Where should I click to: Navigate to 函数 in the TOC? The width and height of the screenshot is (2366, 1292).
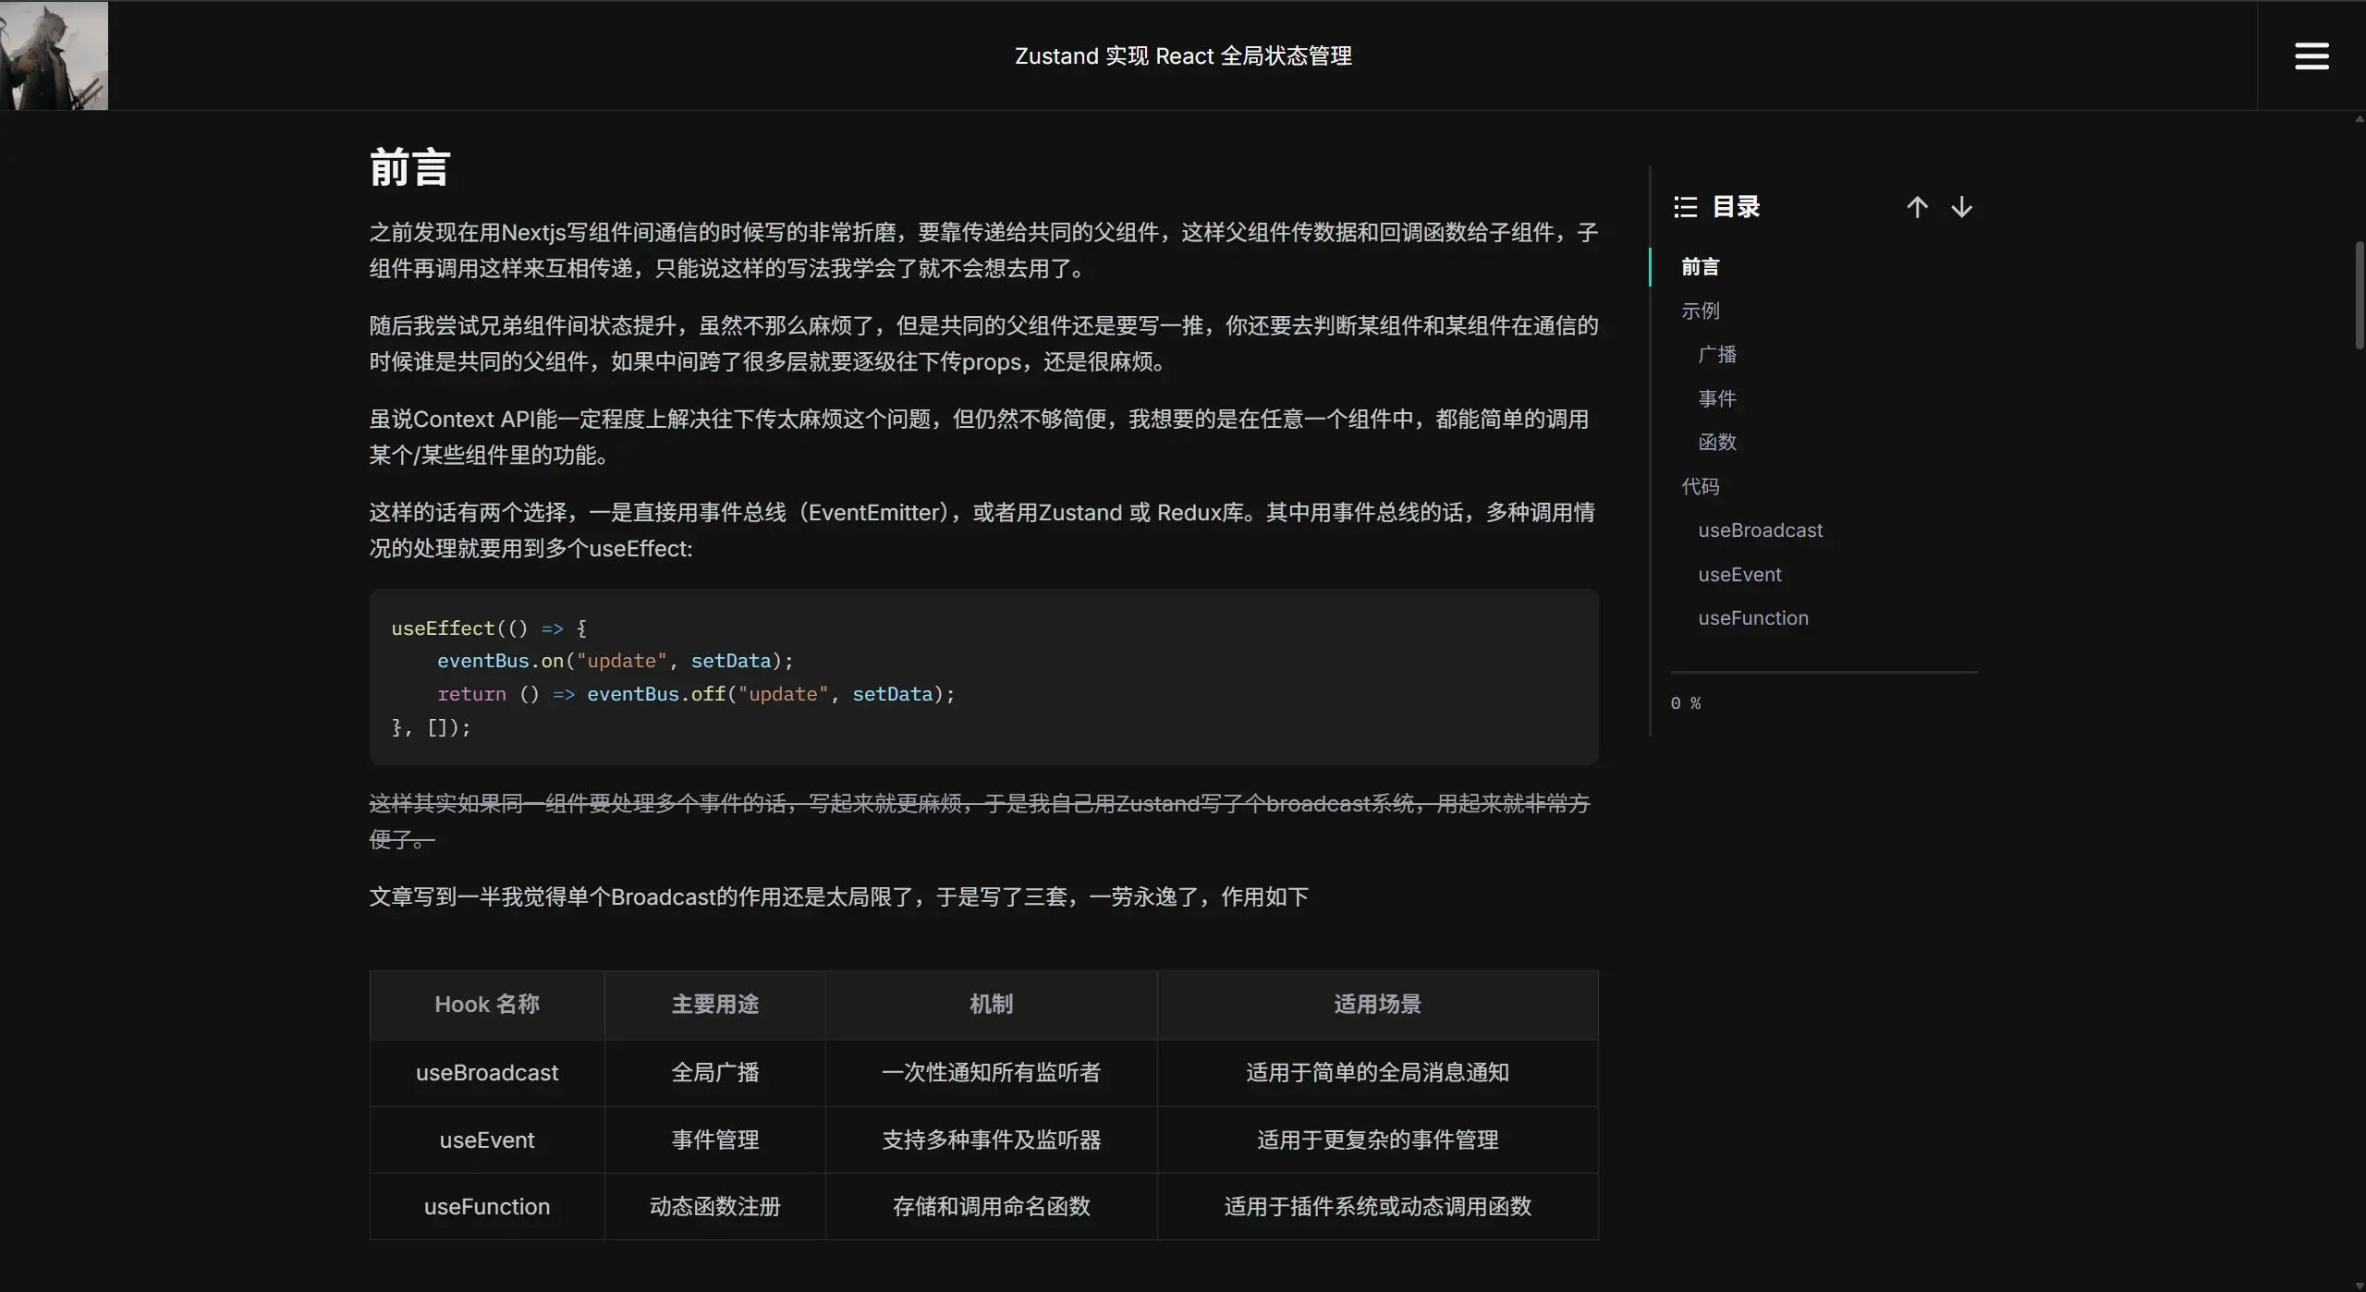[1716, 443]
